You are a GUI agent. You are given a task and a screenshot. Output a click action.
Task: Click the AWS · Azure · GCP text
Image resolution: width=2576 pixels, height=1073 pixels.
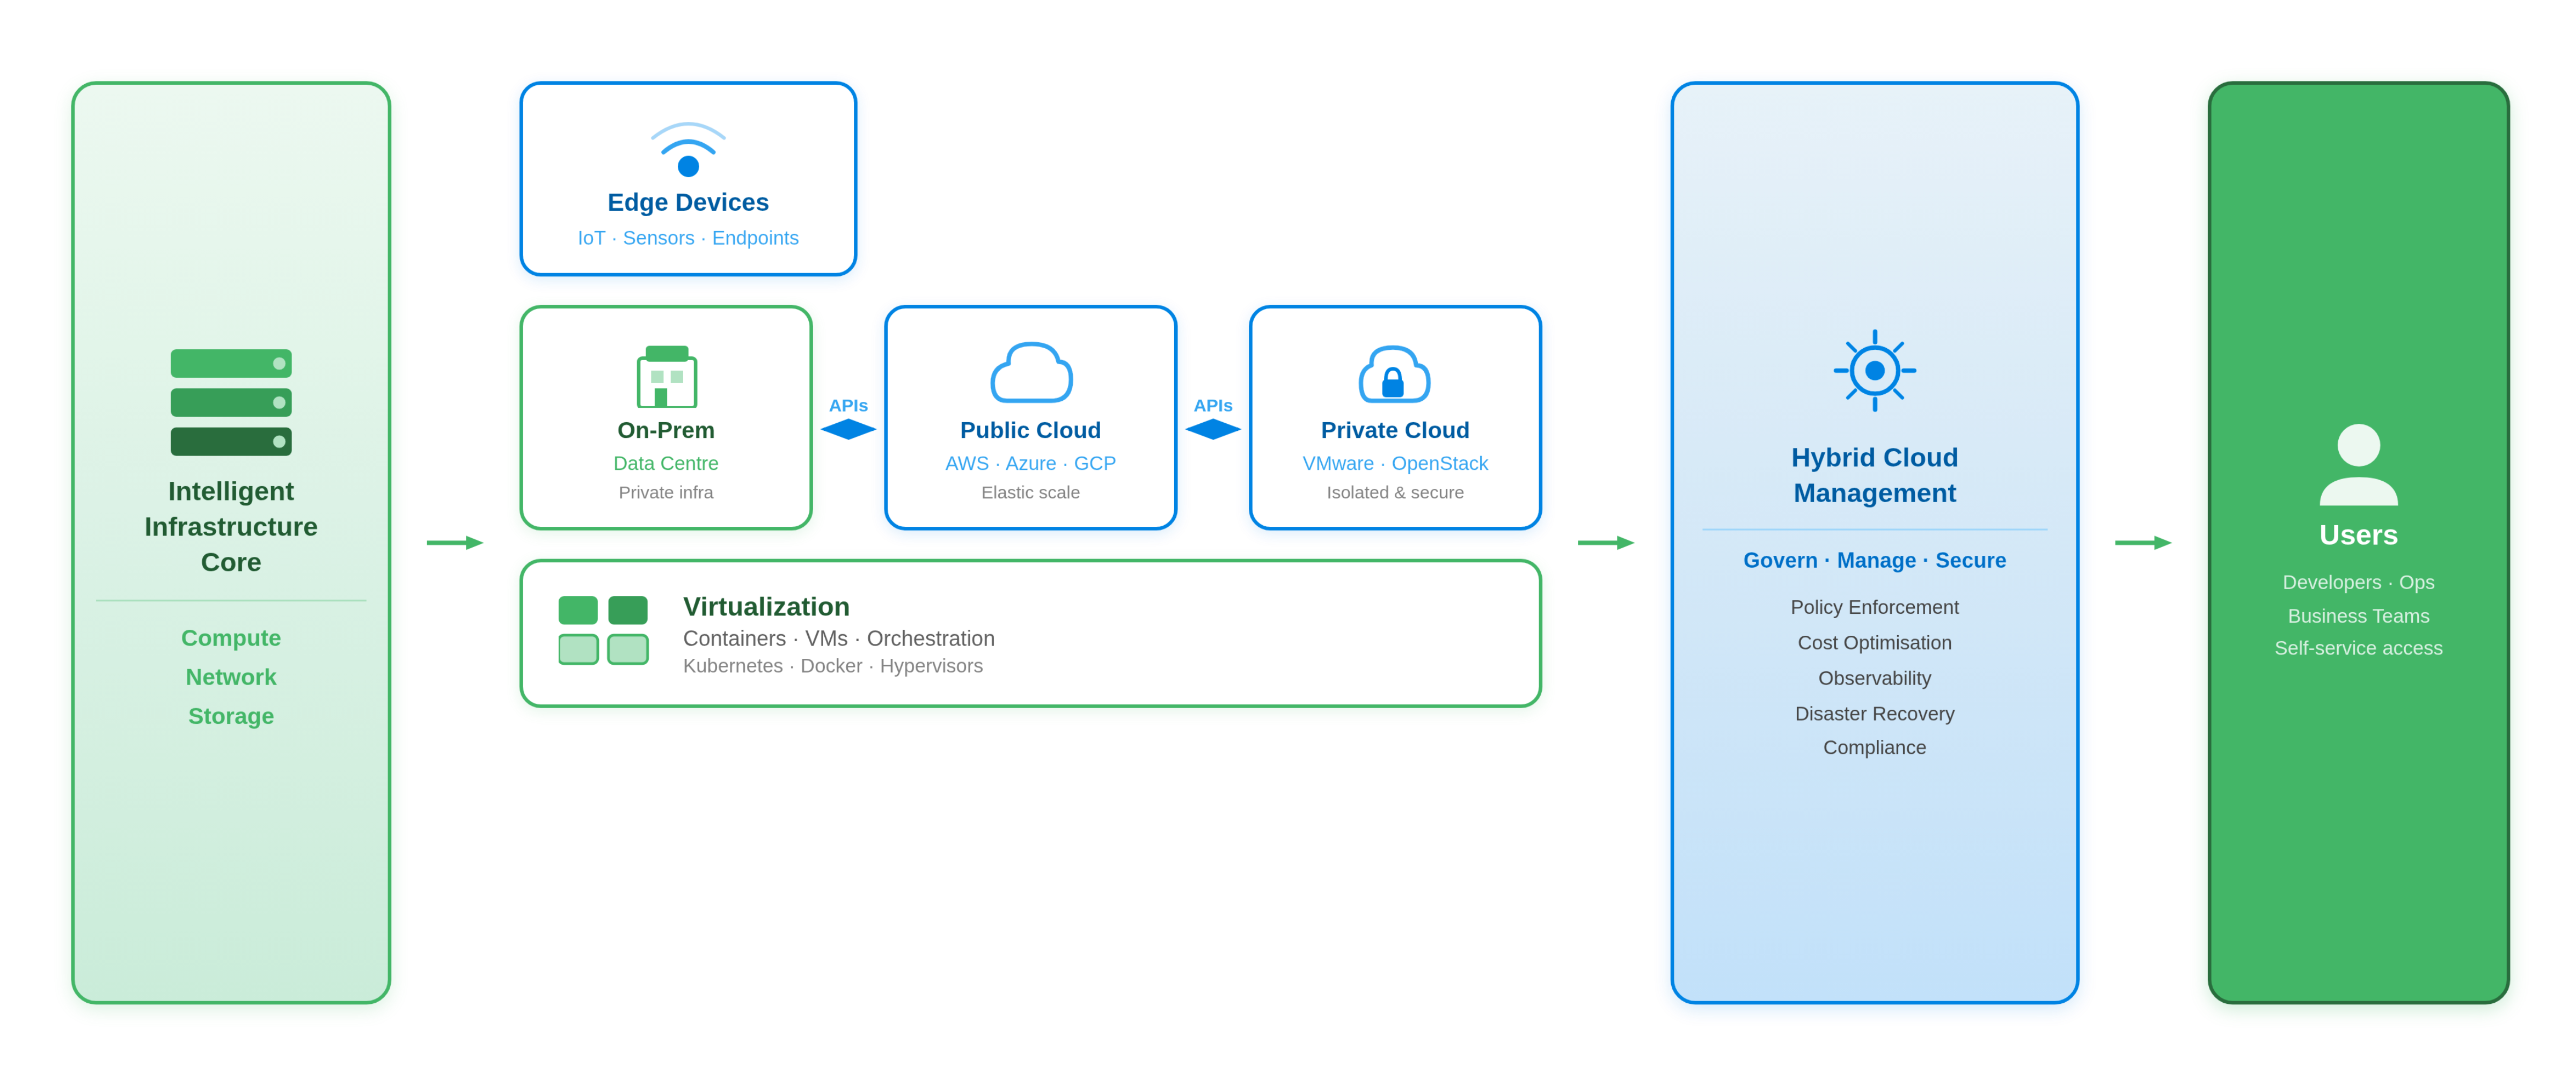(1030, 463)
